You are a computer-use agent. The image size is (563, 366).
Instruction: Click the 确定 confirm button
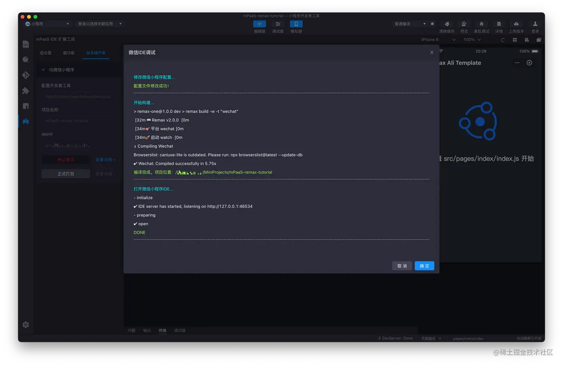[x=424, y=266]
